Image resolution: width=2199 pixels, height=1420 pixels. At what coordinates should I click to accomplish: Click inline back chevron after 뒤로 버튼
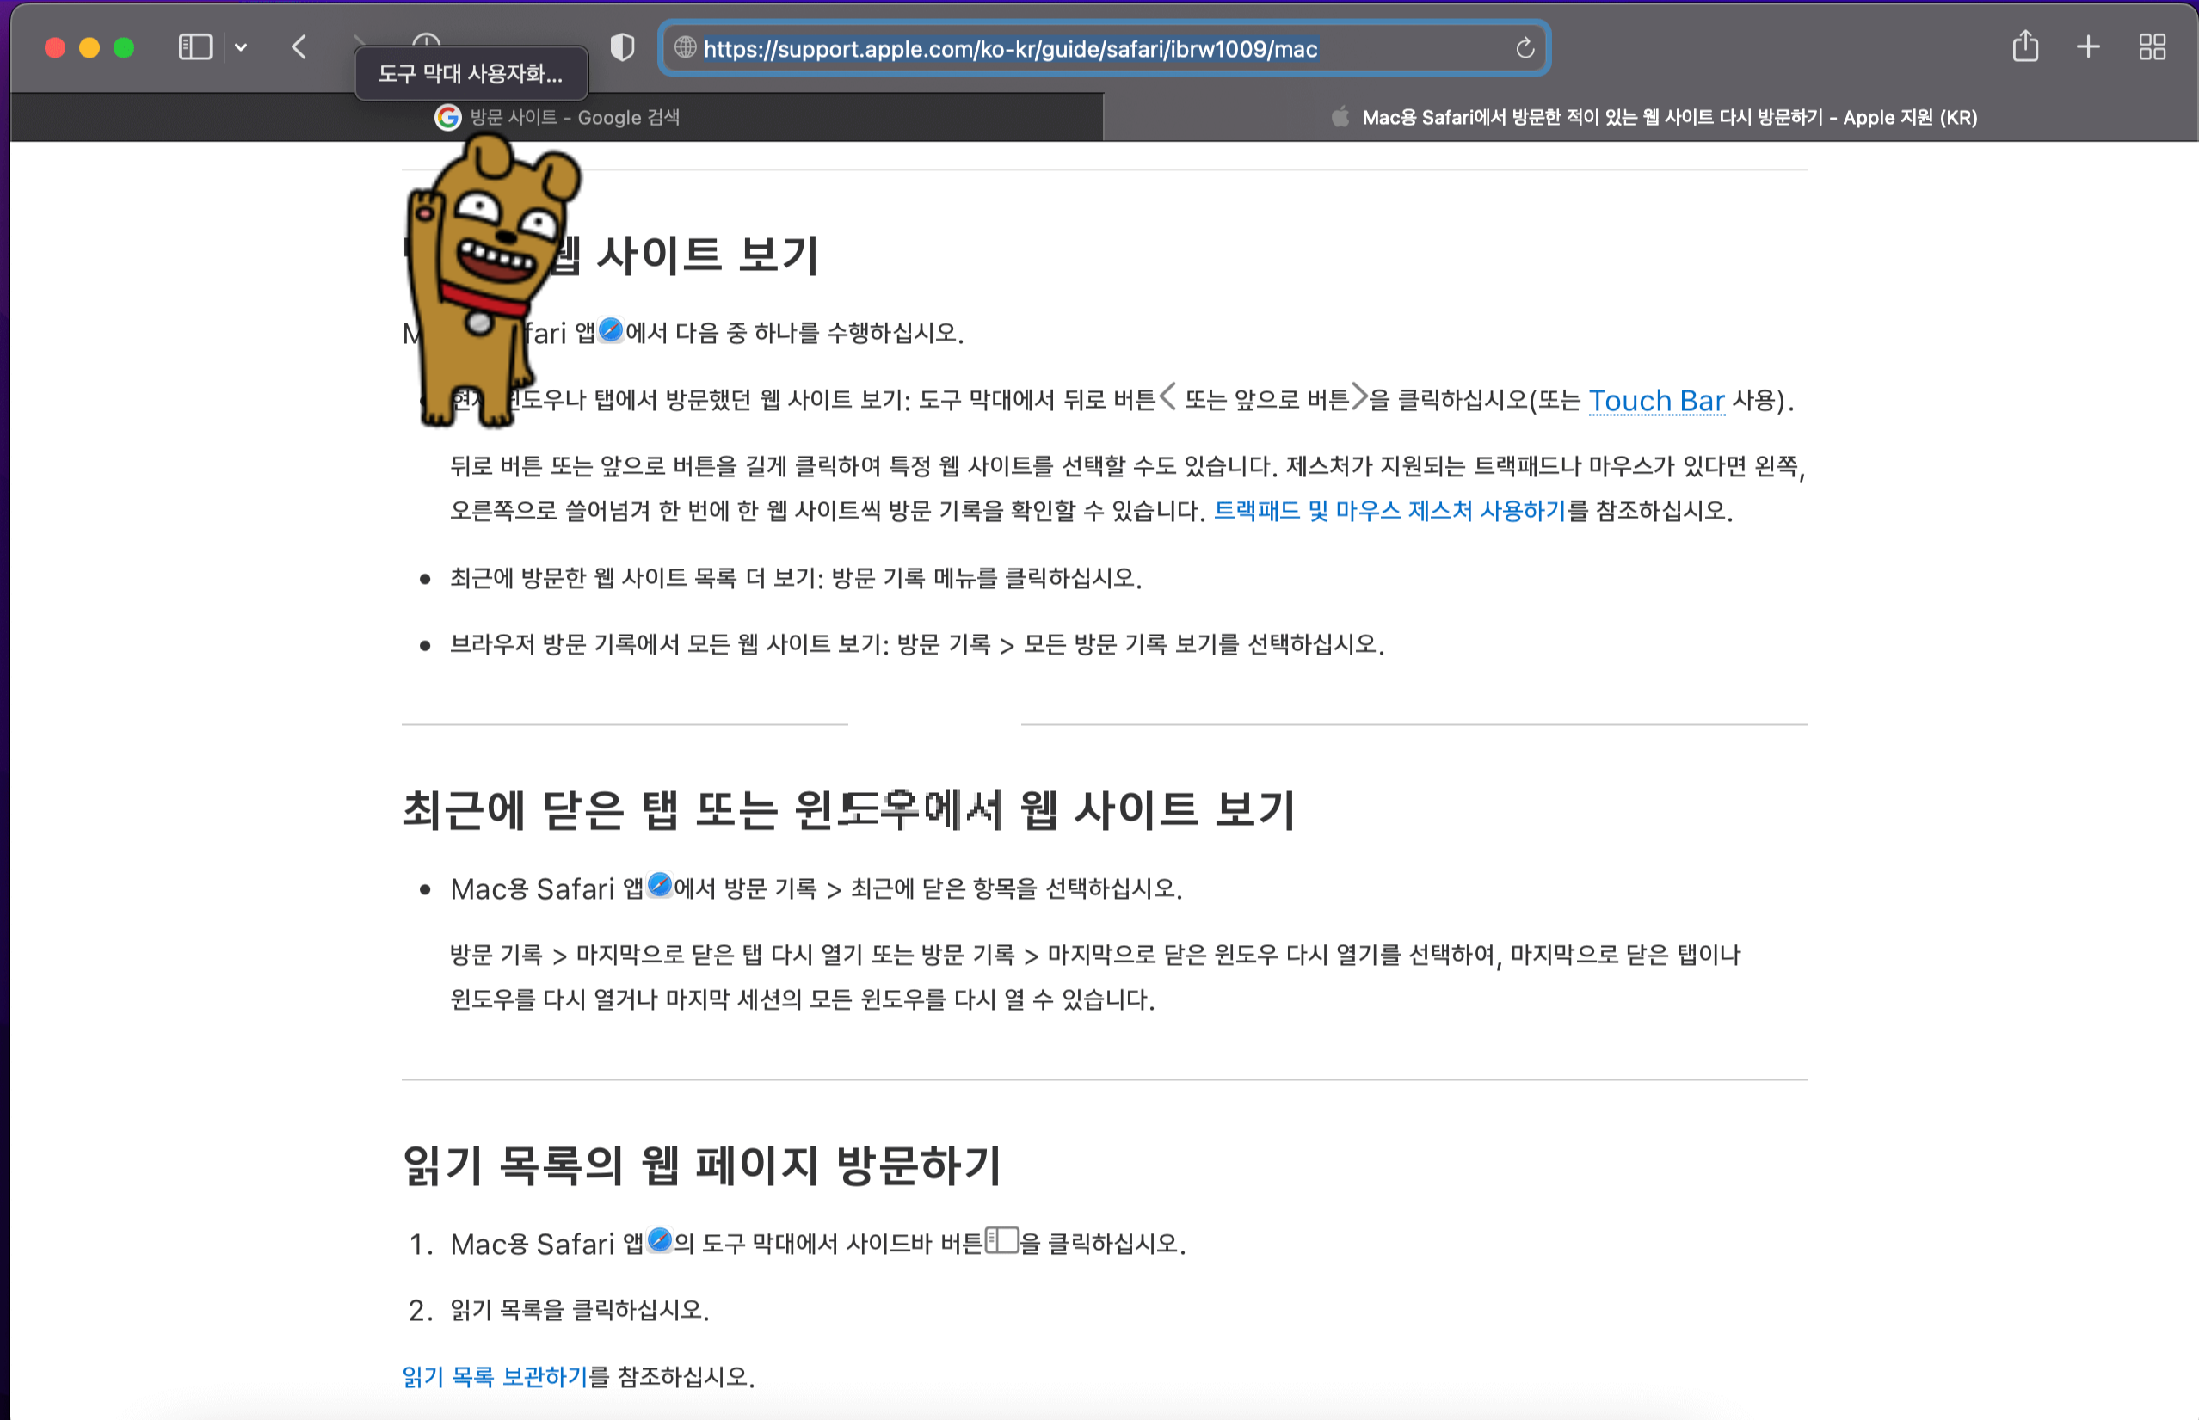coord(1167,397)
